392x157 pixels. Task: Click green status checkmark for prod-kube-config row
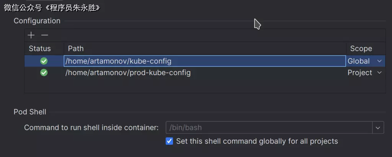[x=44, y=72]
